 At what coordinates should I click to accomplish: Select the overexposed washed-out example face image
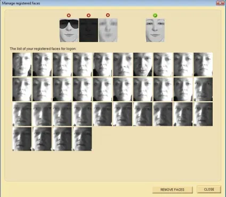108,30
